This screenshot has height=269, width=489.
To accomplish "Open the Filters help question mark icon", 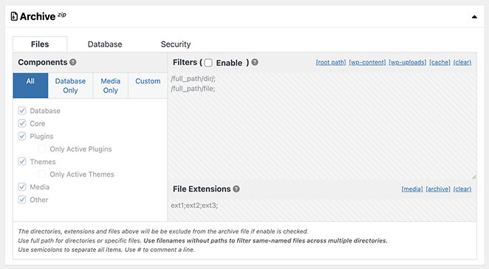I will pos(255,62).
